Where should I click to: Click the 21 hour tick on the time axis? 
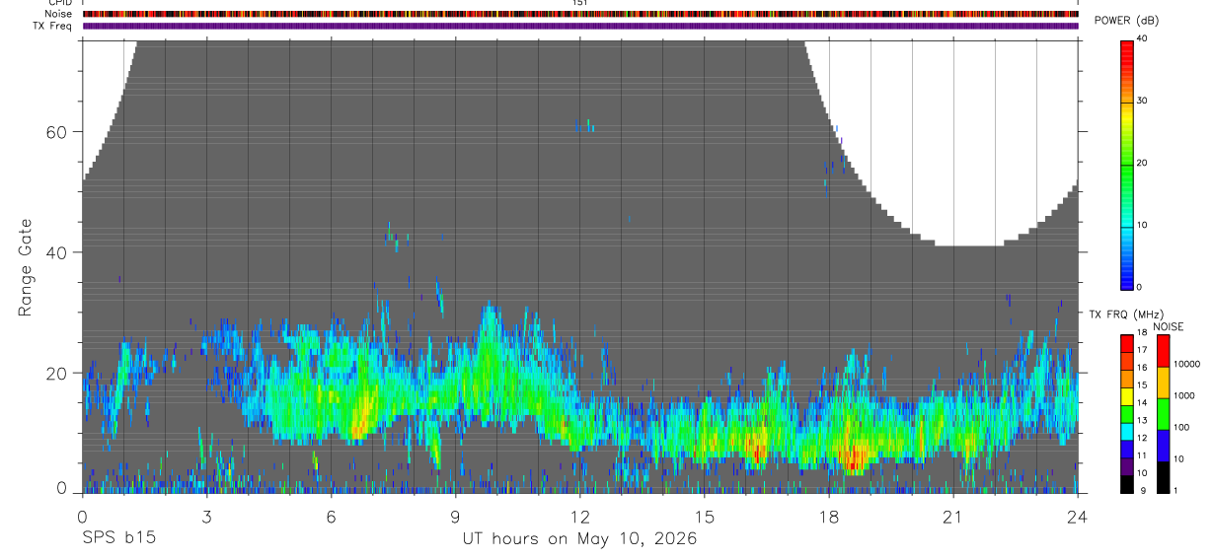coord(953,516)
